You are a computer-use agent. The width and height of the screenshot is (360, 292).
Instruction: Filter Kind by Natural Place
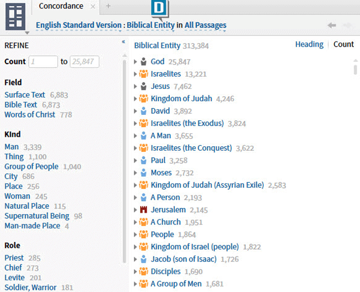point(27,206)
